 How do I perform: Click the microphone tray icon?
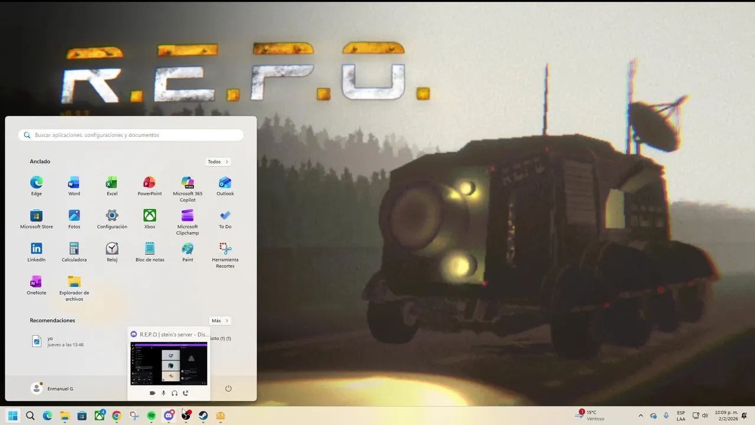pos(666,416)
